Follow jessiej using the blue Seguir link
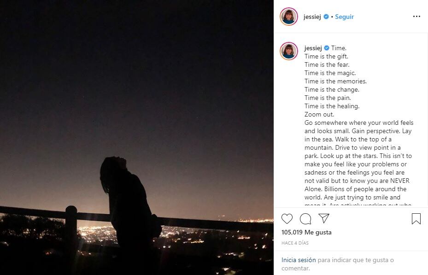 pos(344,16)
